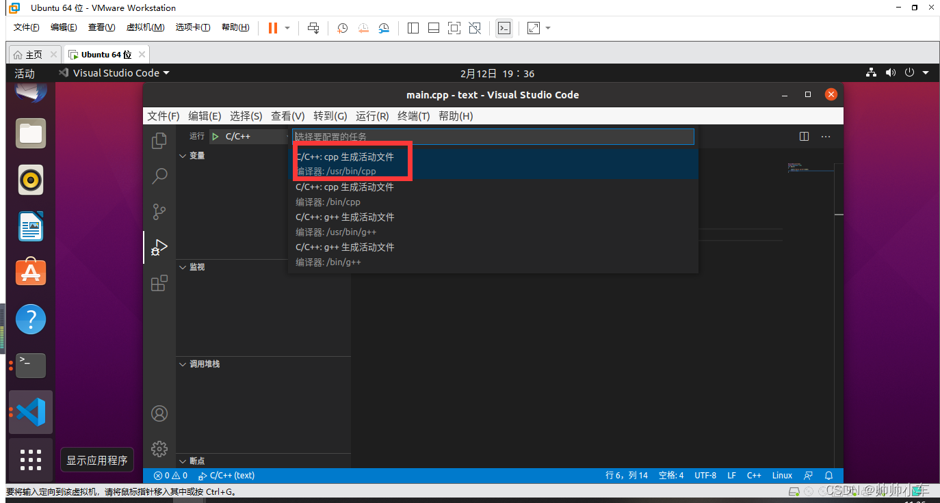
Task: Open the volume icon in Ubuntu top bar
Action: point(890,72)
